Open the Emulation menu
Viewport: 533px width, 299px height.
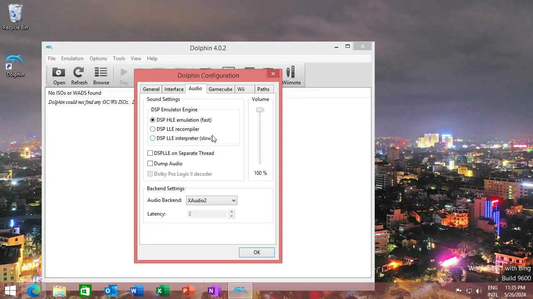click(x=72, y=59)
